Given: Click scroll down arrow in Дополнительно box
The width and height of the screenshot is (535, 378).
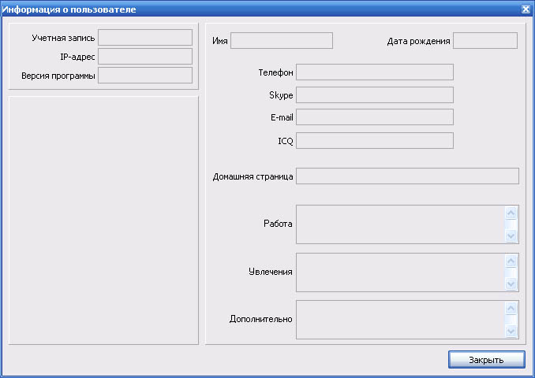Looking at the screenshot, I should pyautogui.click(x=511, y=332).
